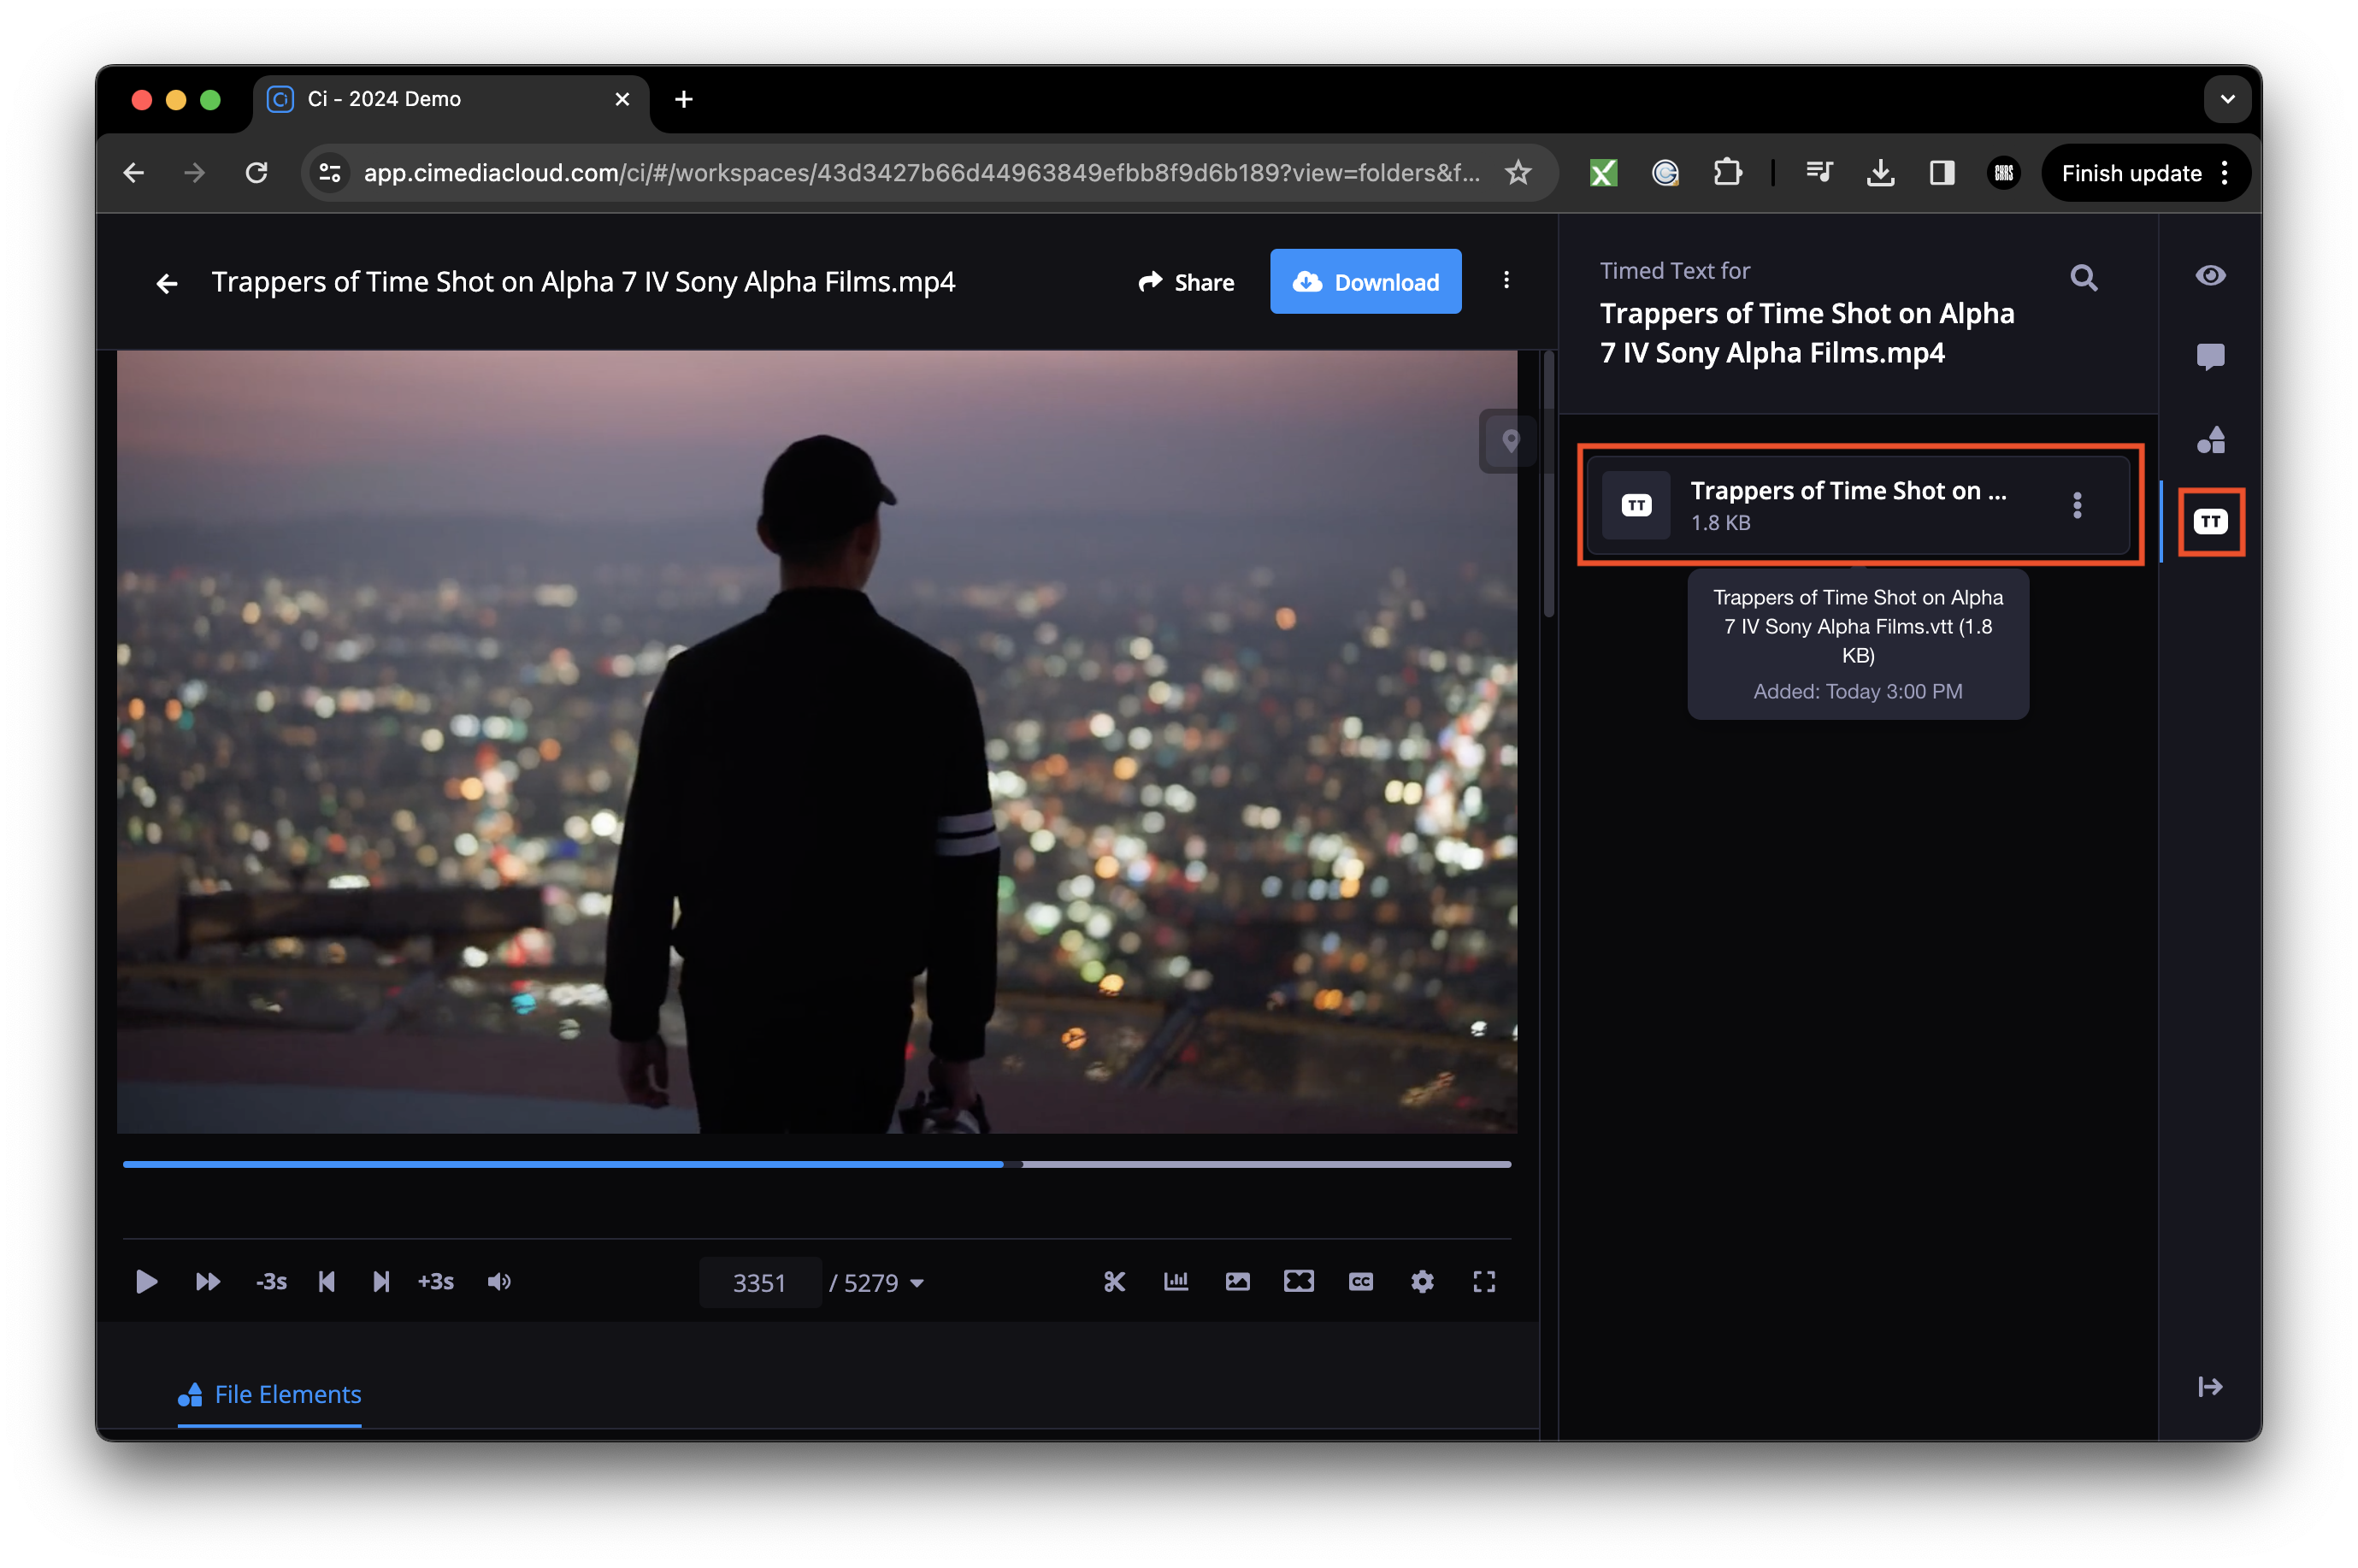Mute the video player volume

click(499, 1281)
